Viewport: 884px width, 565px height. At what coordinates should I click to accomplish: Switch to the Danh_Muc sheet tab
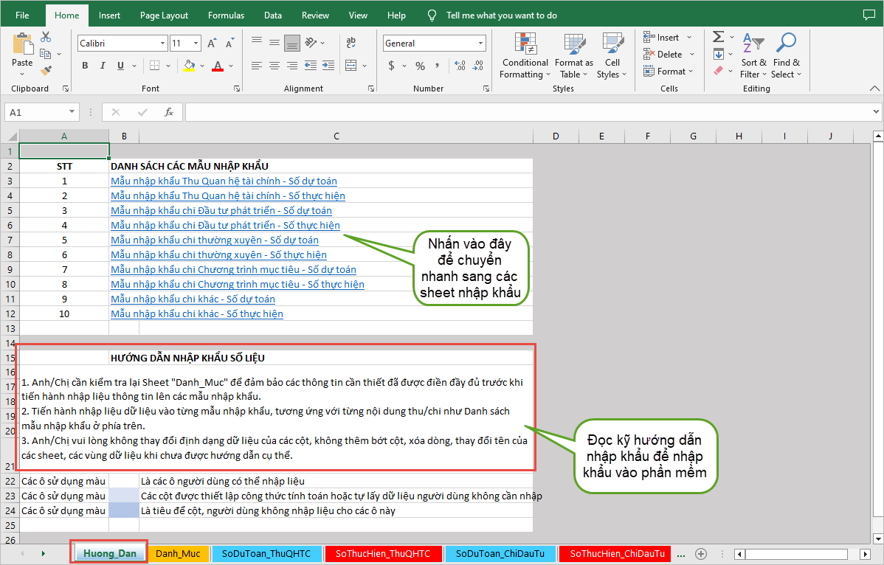[178, 553]
